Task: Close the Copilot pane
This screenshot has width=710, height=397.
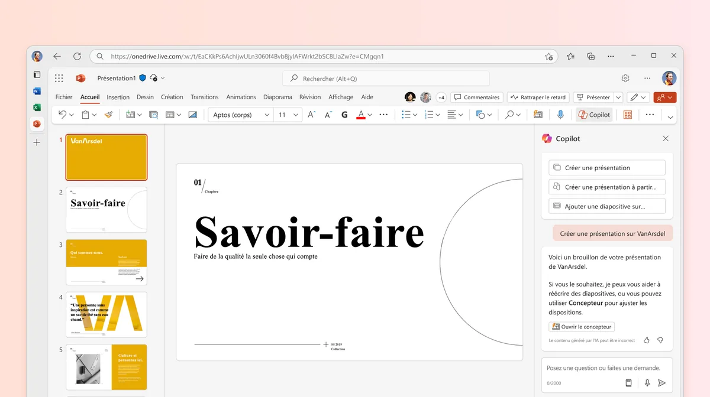Action: (x=666, y=138)
